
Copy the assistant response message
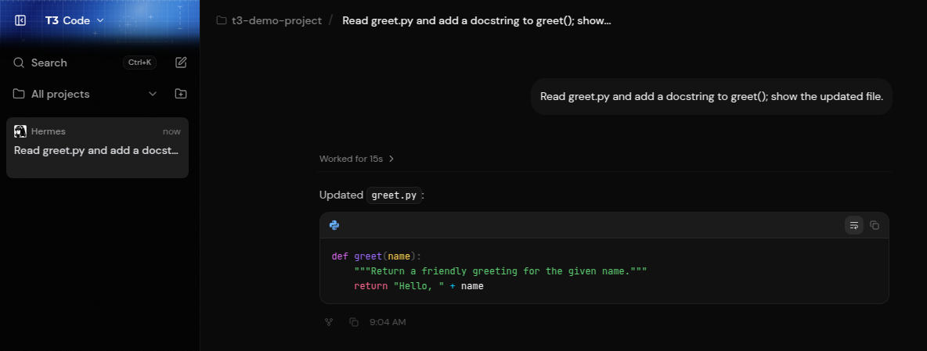pos(354,322)
